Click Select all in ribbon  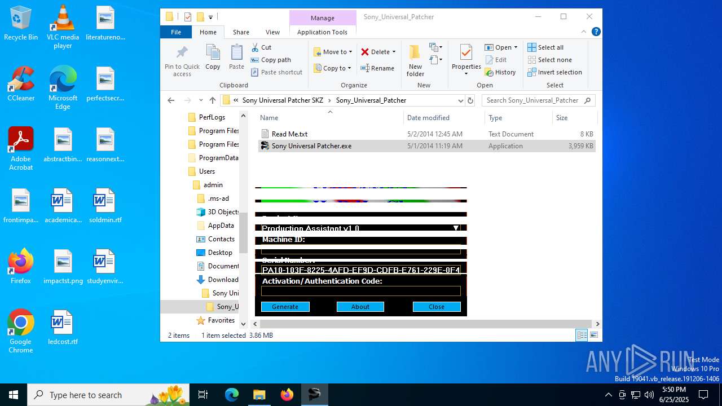pos(545,47)
